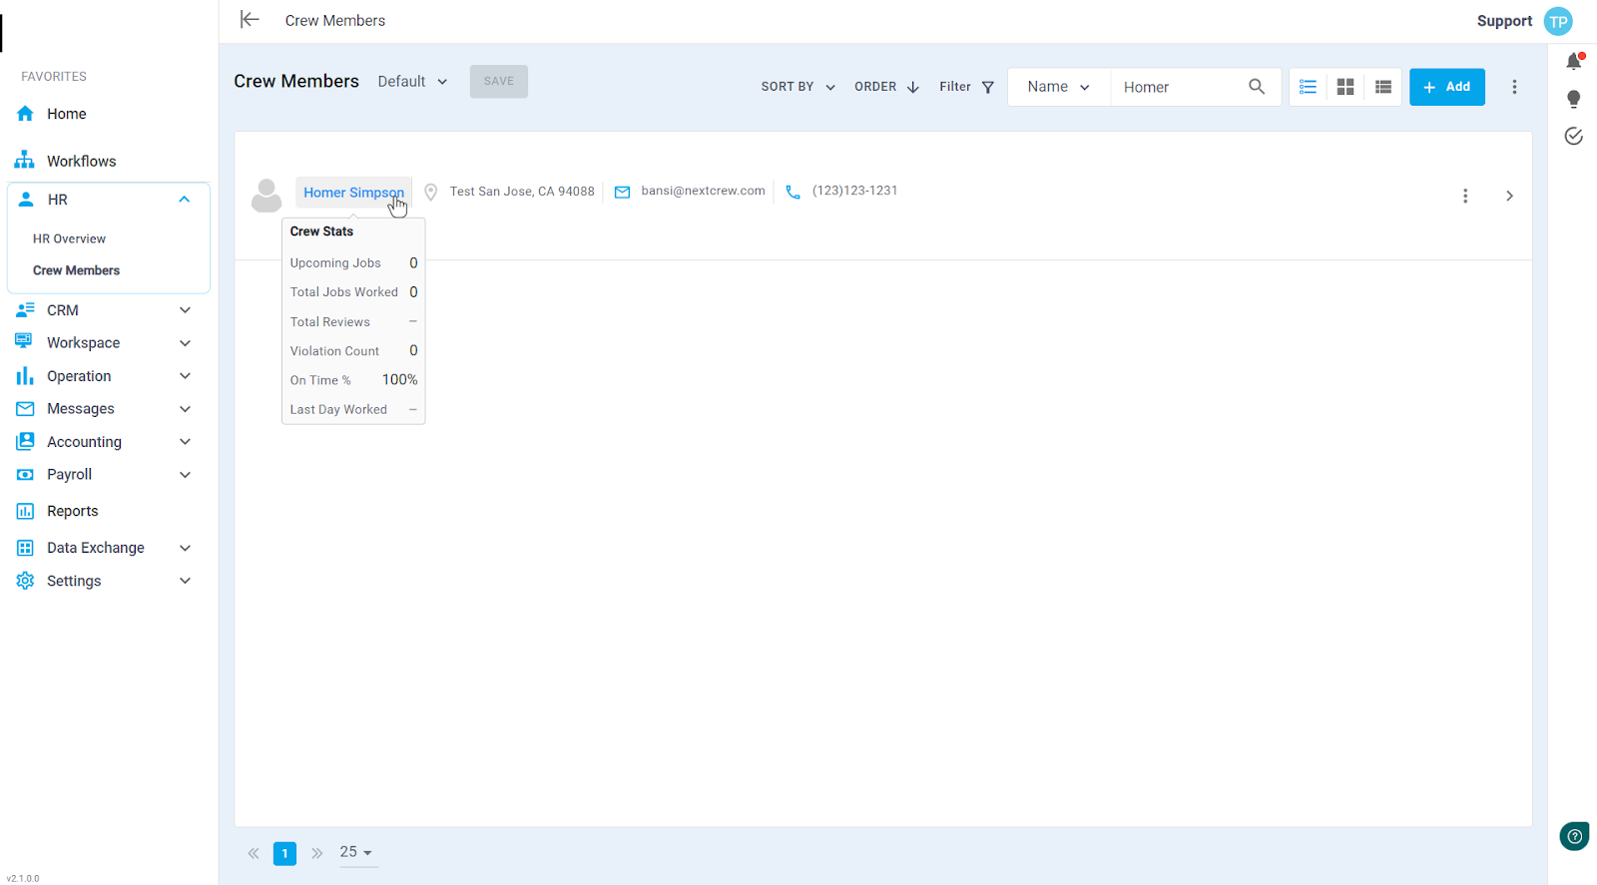The height and width of the screenshot is (885, 1597).
Task: Click the Test San Jose, CA 94088 address
Action: (x=522, y=192)
